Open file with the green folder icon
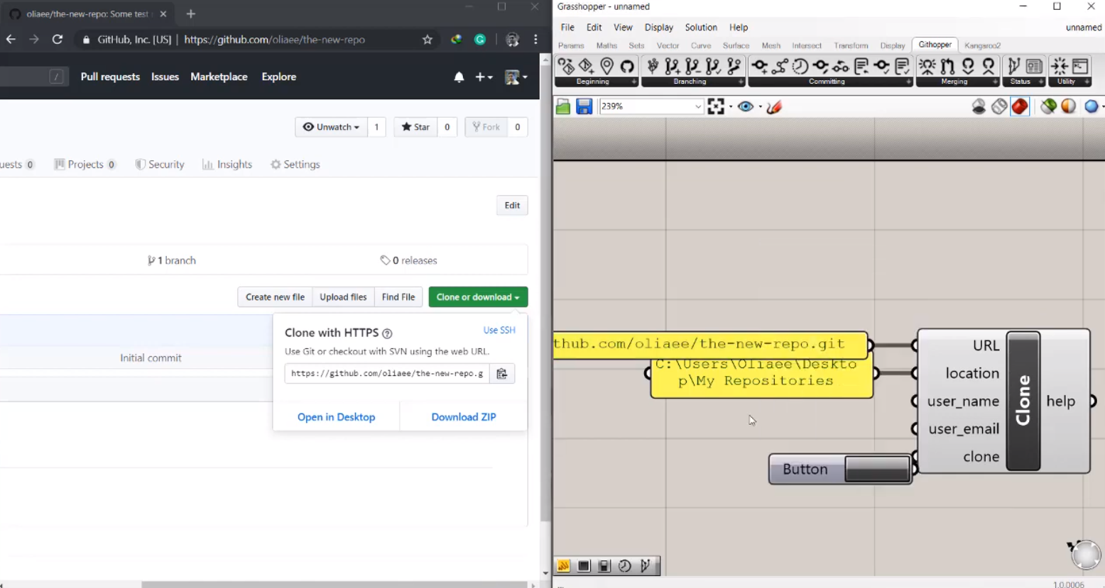The height and width of the screenshot is (588, 1105). 563,106
